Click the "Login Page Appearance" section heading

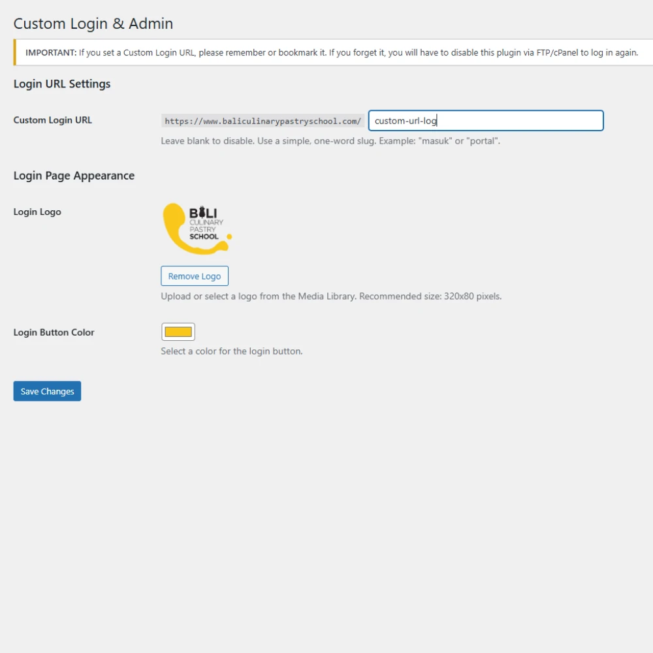tap(74, 176)
